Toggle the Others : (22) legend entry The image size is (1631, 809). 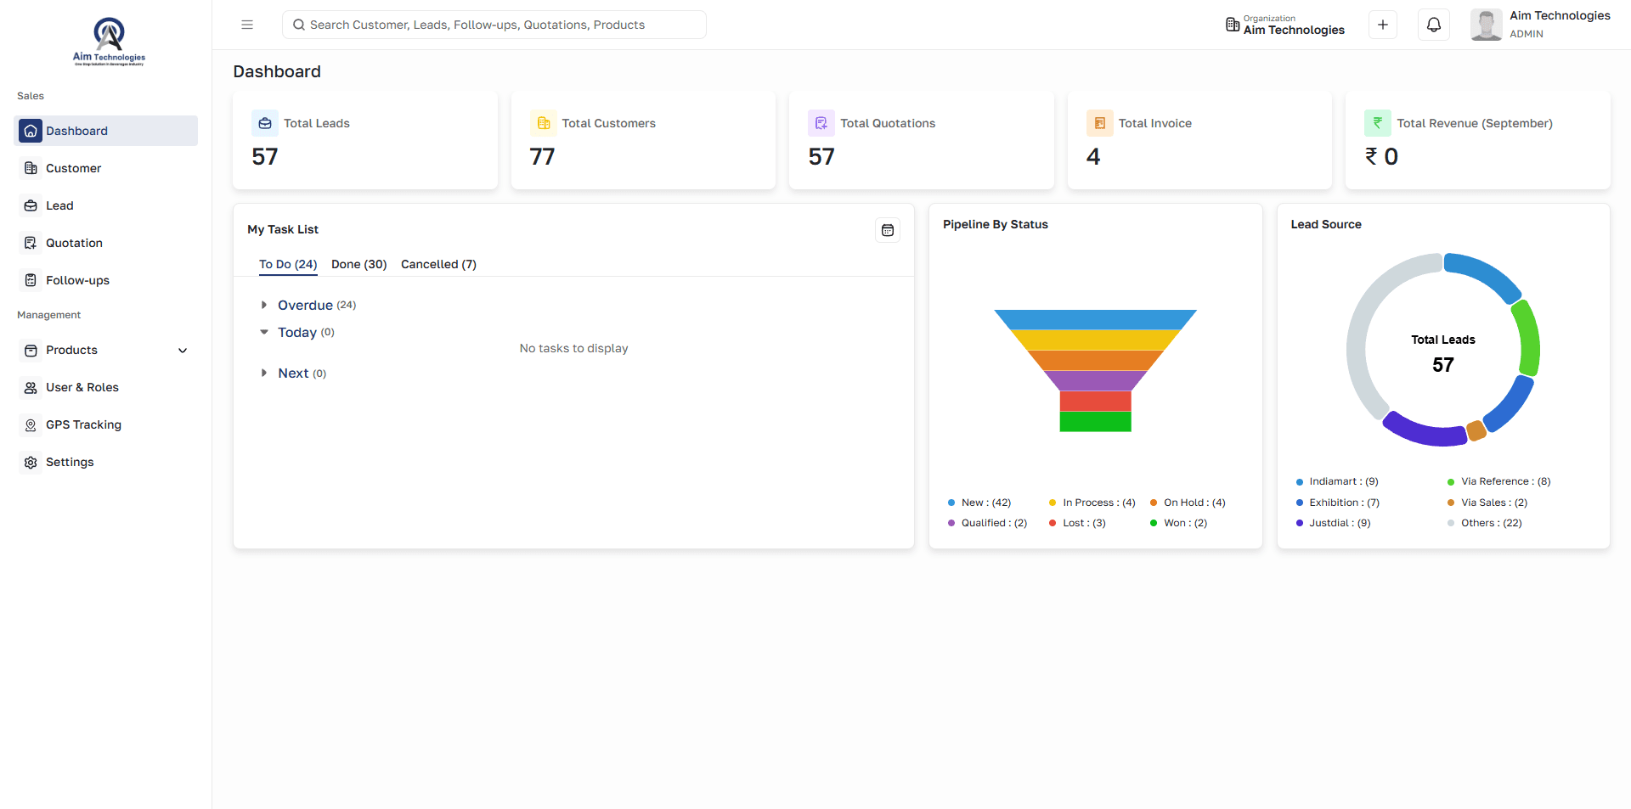pos(1485,523)
